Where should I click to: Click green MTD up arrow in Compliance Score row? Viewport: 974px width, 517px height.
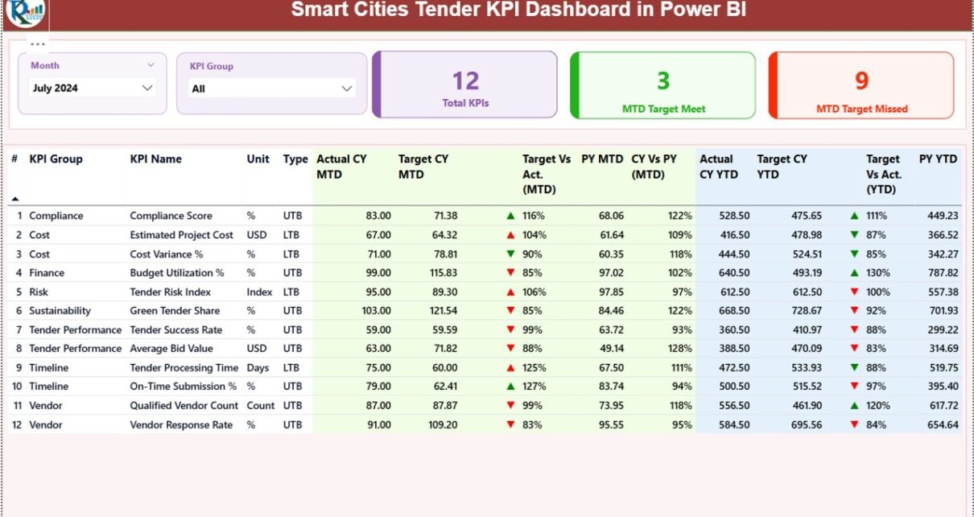(x=510, y=216)
